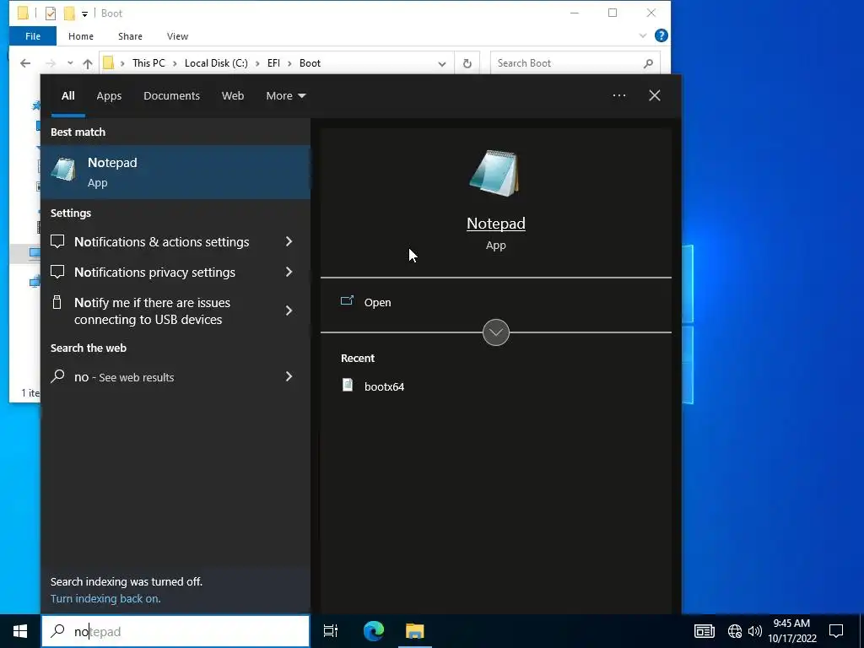Click Boot in address breadcrumb

(310, 62)
